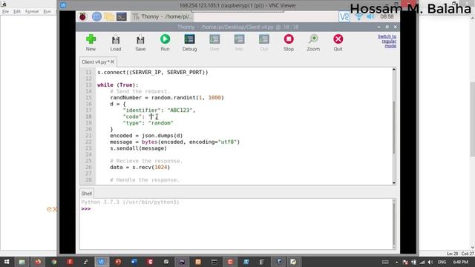
Task: Click the Windows taskbar clock
Action: pyautogui.click(x=460, y=262)
